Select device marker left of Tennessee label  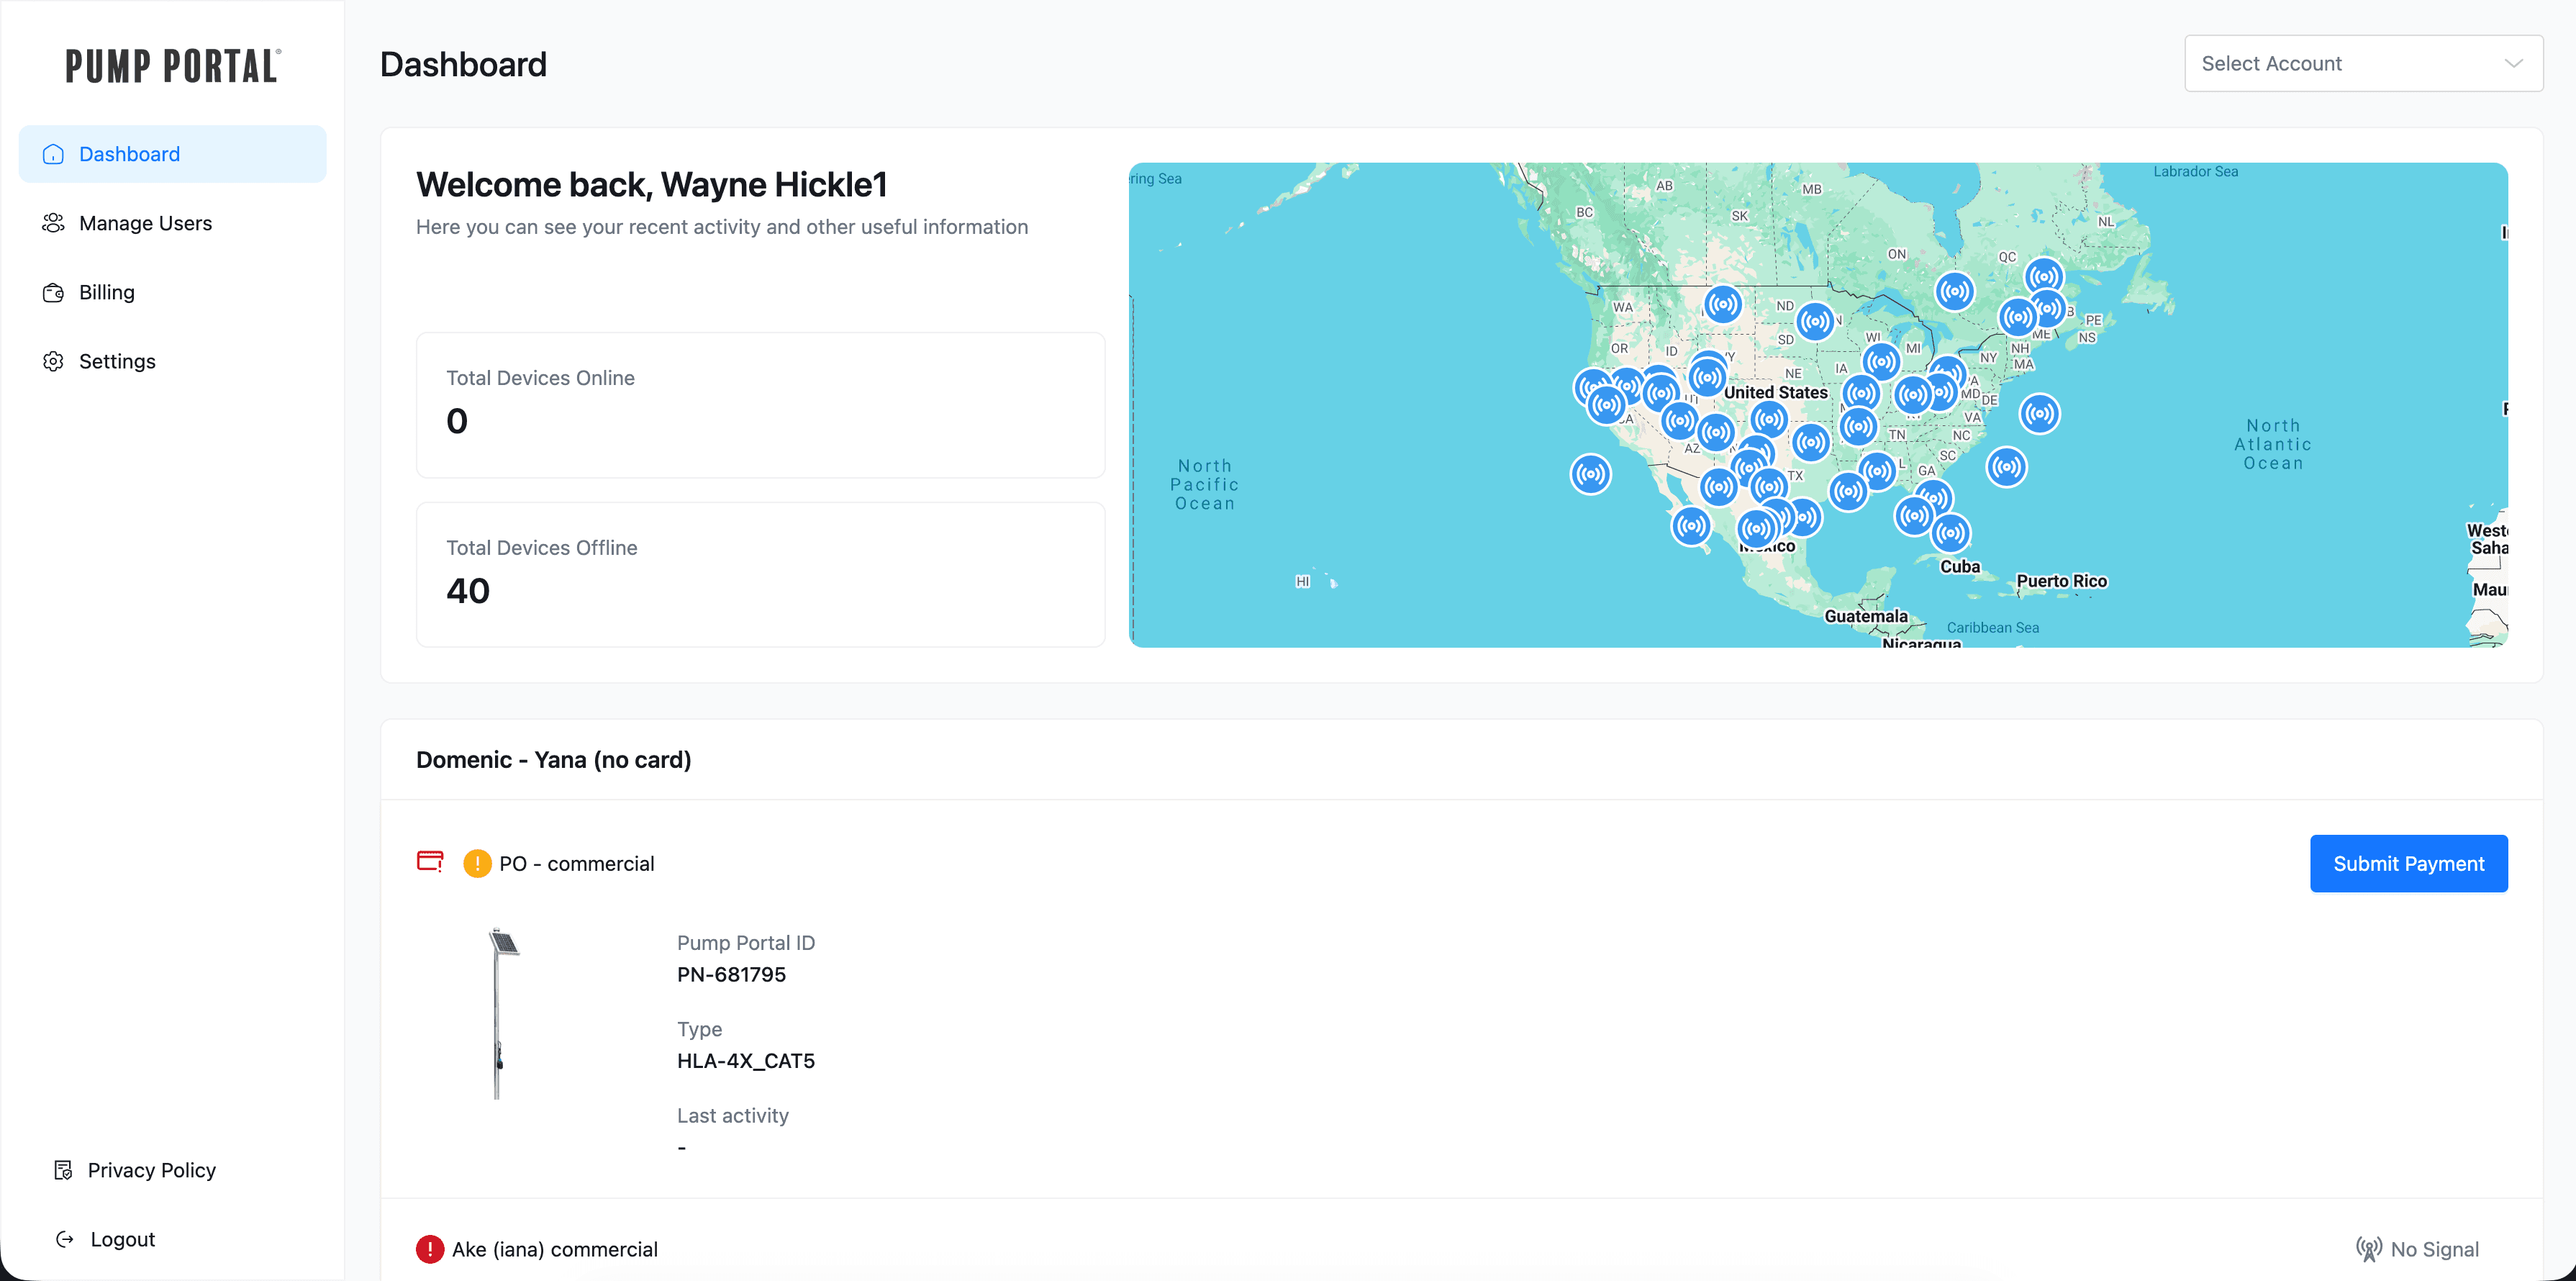click(x=1858, y=427)
